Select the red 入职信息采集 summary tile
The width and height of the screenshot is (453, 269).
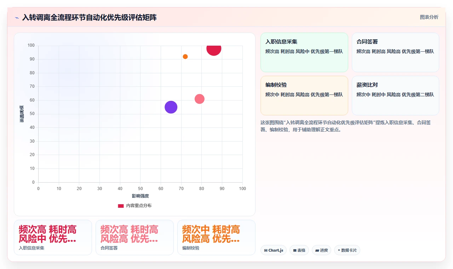[x=53, y=237]
